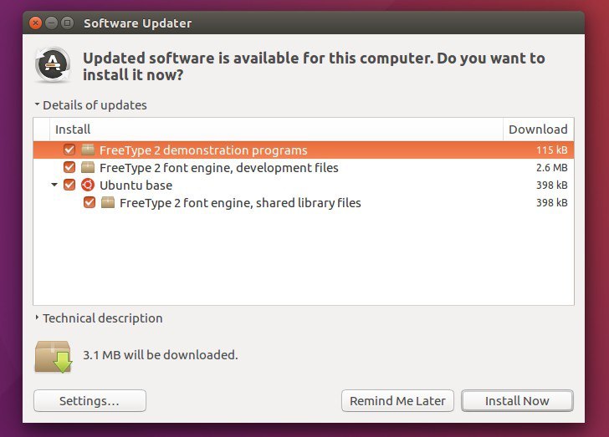
Task: Uncheck the shared library files checkbox
Action: [x=90, y=203]
